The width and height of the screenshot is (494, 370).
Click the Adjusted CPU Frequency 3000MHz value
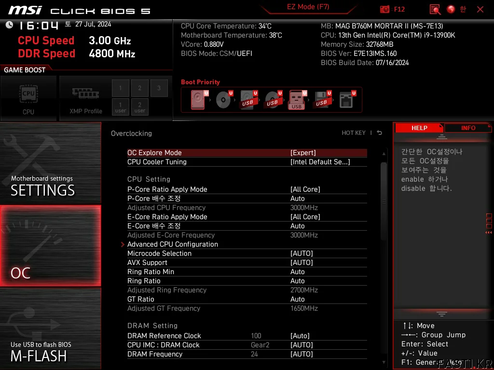click(304, 208)
